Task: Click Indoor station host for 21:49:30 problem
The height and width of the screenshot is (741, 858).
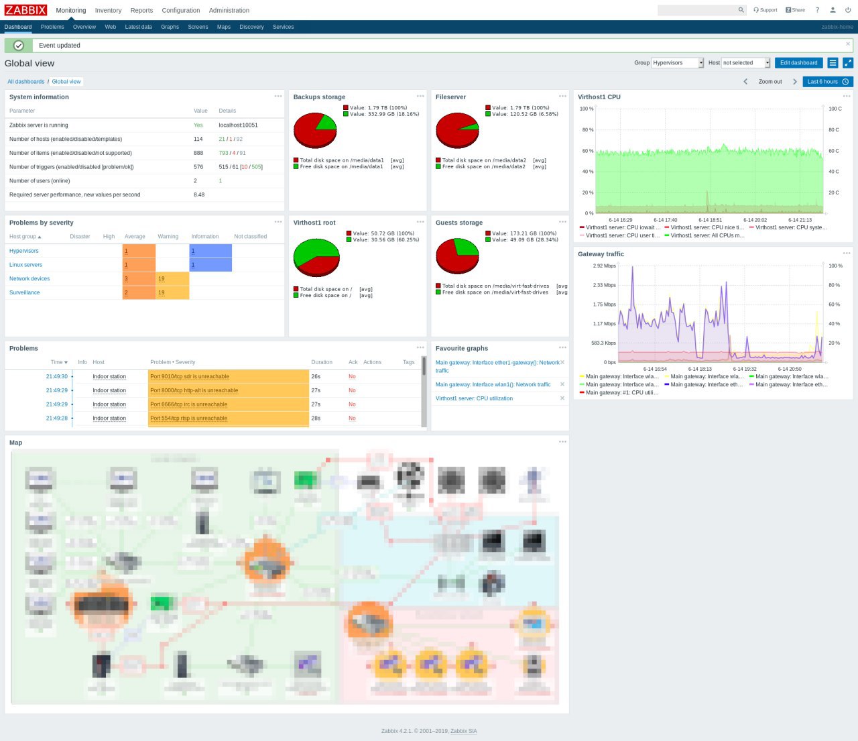Action: point(109,377)
